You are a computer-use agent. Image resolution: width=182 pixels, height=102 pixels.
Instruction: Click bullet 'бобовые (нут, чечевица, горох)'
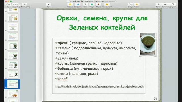tap(85, 69)
